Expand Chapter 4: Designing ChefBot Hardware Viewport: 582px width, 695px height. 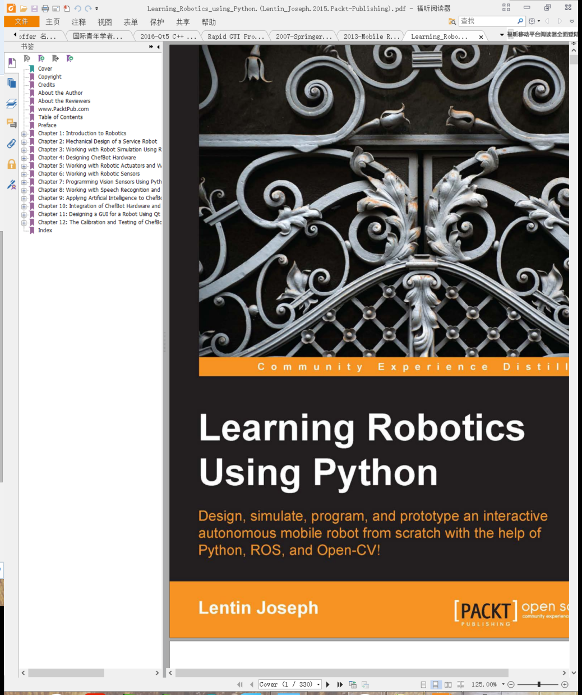click(x=24, y=158)
